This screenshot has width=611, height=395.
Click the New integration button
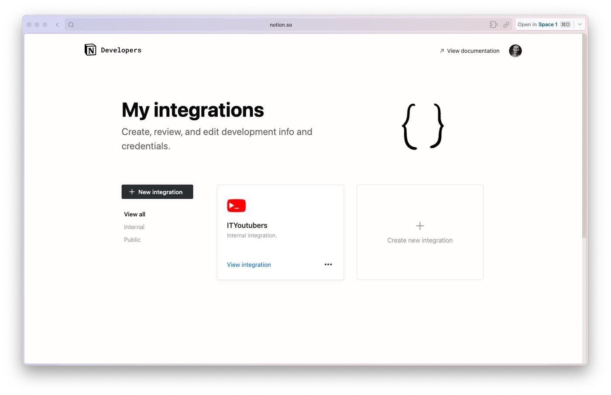tap(157, 192)
